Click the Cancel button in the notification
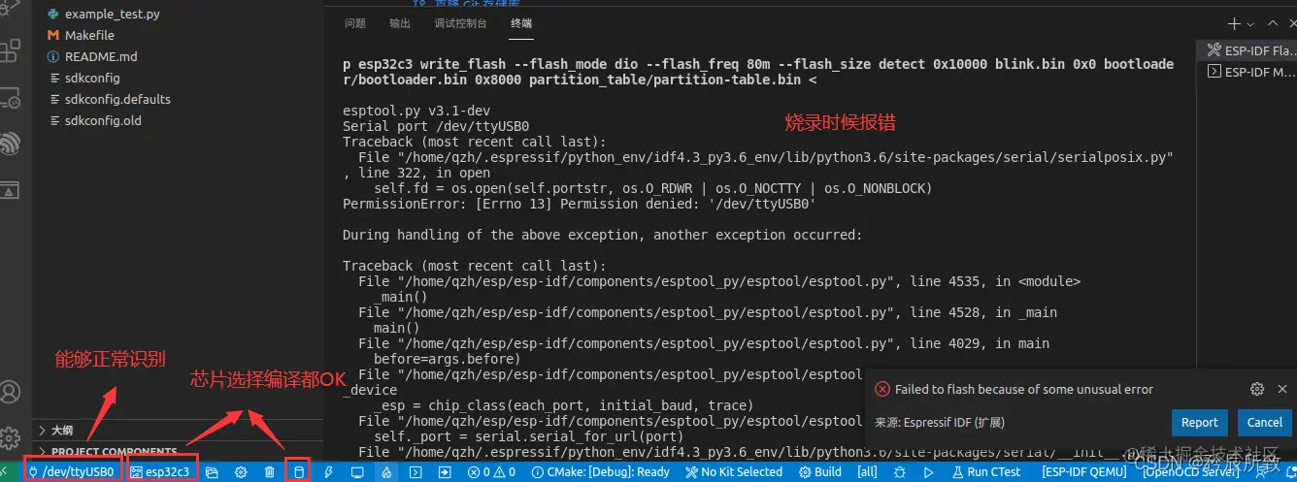 click(1264, 422)
